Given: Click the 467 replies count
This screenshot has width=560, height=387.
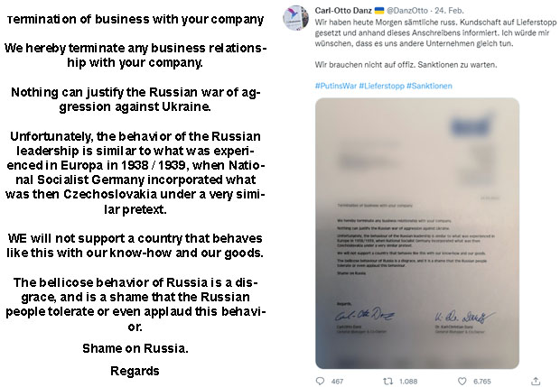Looking at the screenshot, I should click(337, 382).
